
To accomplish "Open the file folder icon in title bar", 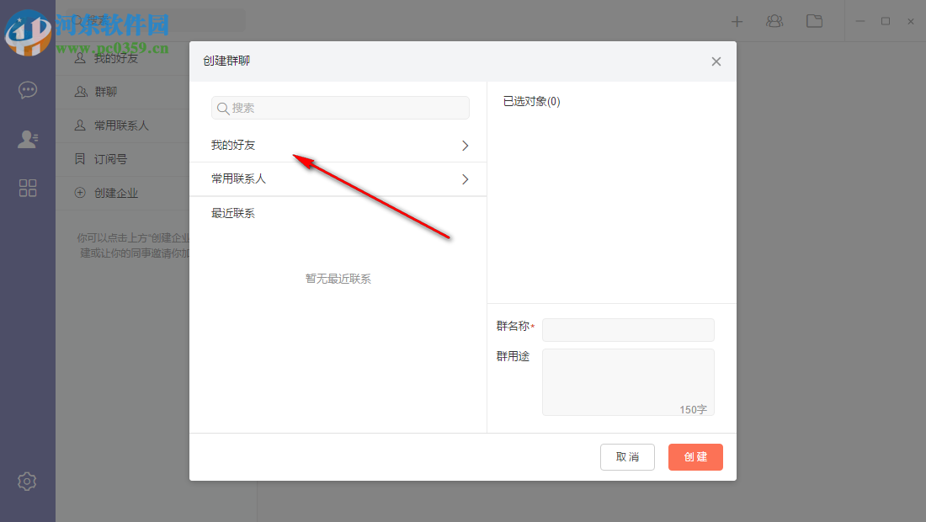I will tap(814, 21).
